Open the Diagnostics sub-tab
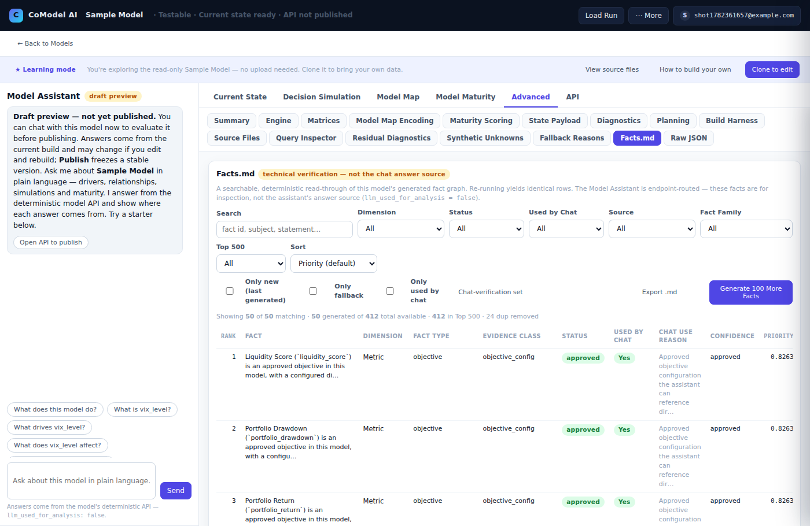Viewport: 810px width, 526px height. 619,121
